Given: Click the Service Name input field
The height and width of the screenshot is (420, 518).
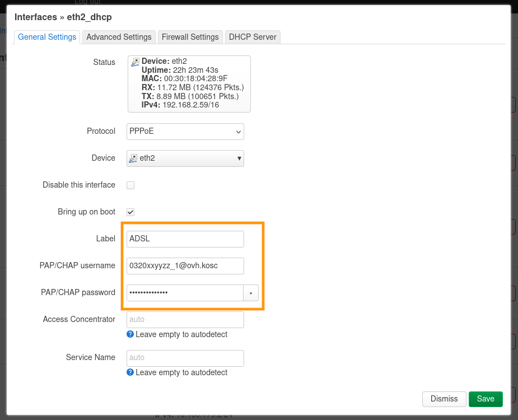Looking at the screenshot, I should coord(185,358).
